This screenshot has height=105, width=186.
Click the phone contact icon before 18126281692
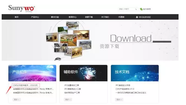[x=137, y=17]
